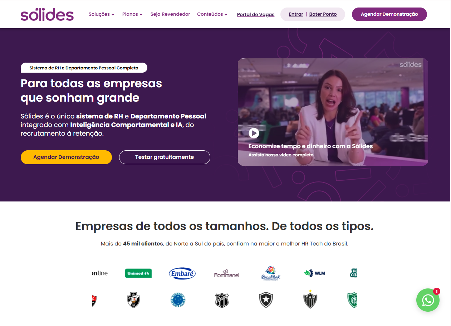Click the Botafogo star crest
451x326 pixels.
pyautogui.click(x=266, y=300)
